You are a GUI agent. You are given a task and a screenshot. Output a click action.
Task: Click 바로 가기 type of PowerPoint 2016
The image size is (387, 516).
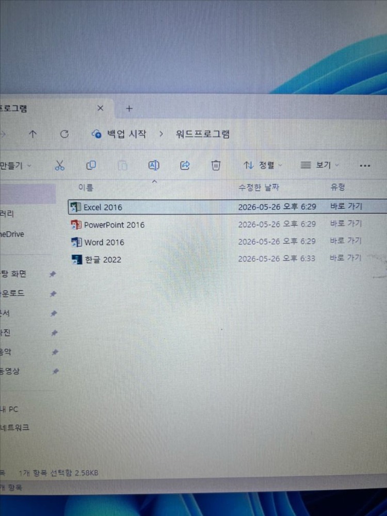click(x=346, y=223)
